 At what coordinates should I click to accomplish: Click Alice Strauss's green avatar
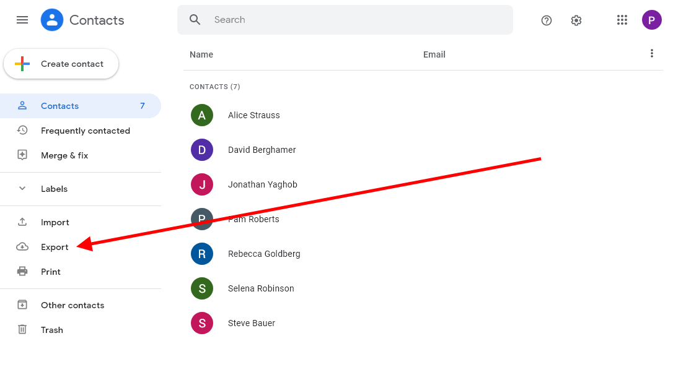coord(202,115)
